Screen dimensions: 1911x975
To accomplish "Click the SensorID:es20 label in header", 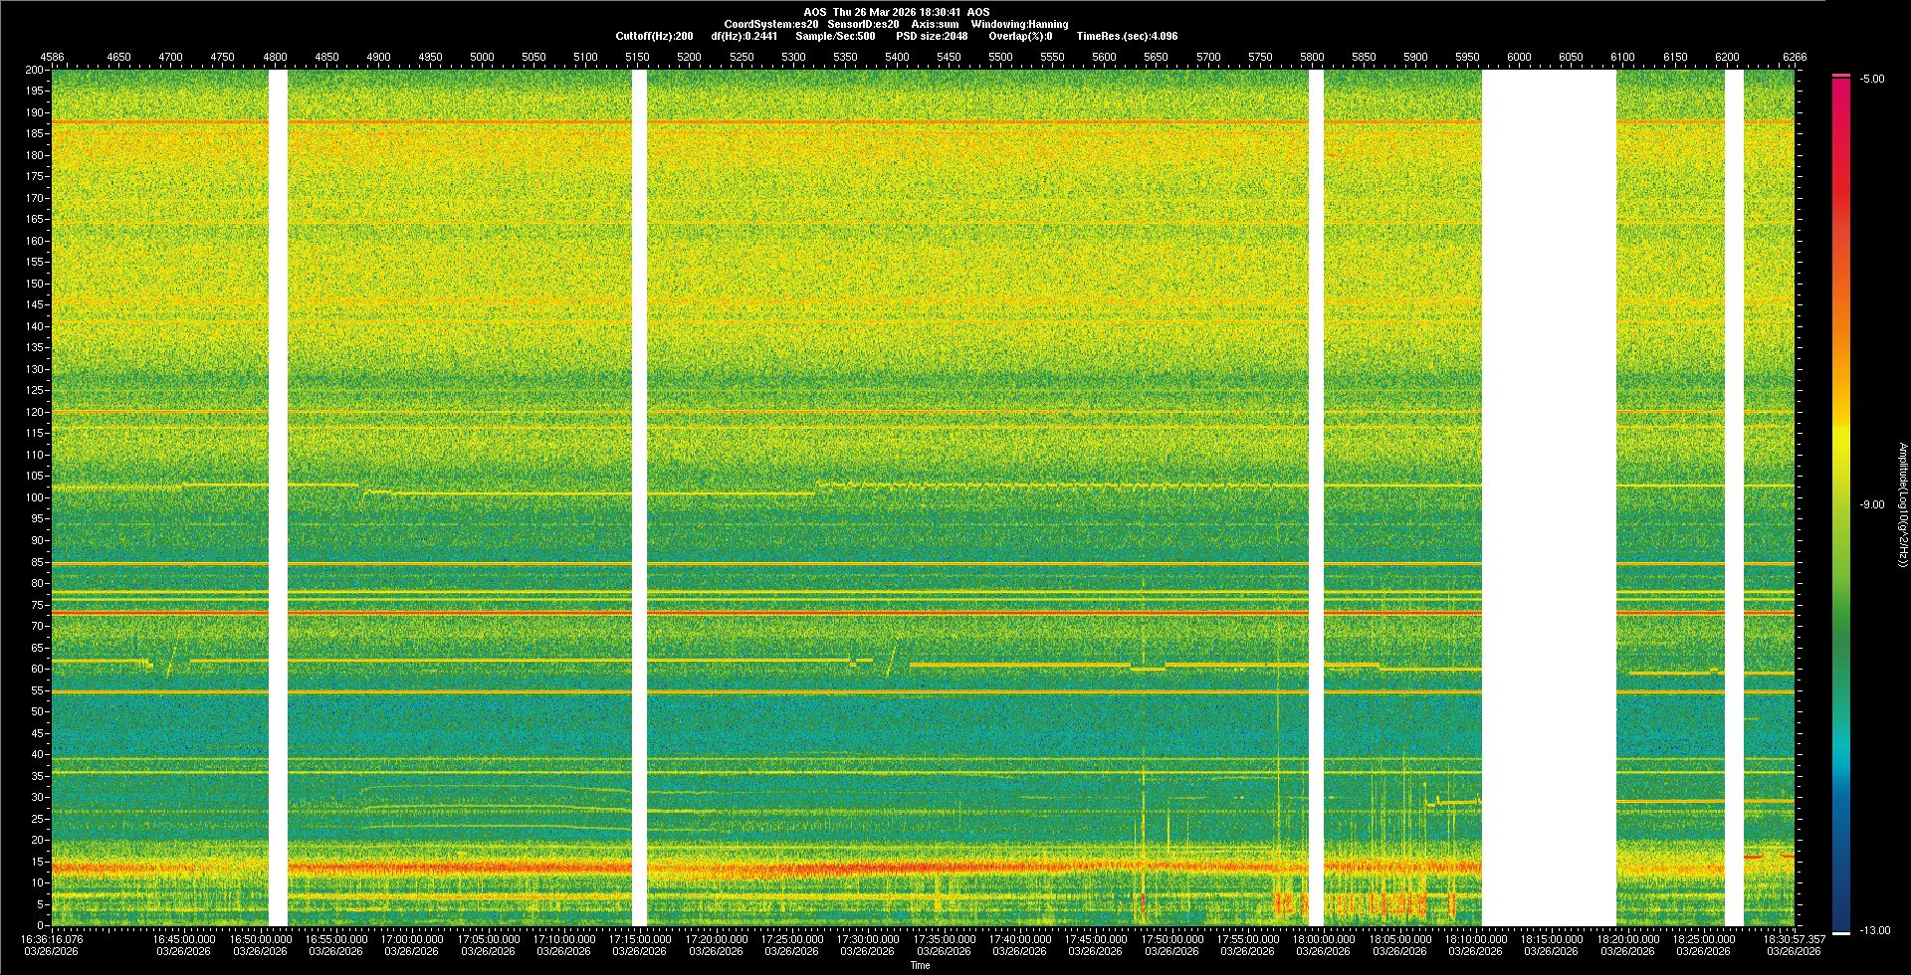I will (x=863, y=24).
